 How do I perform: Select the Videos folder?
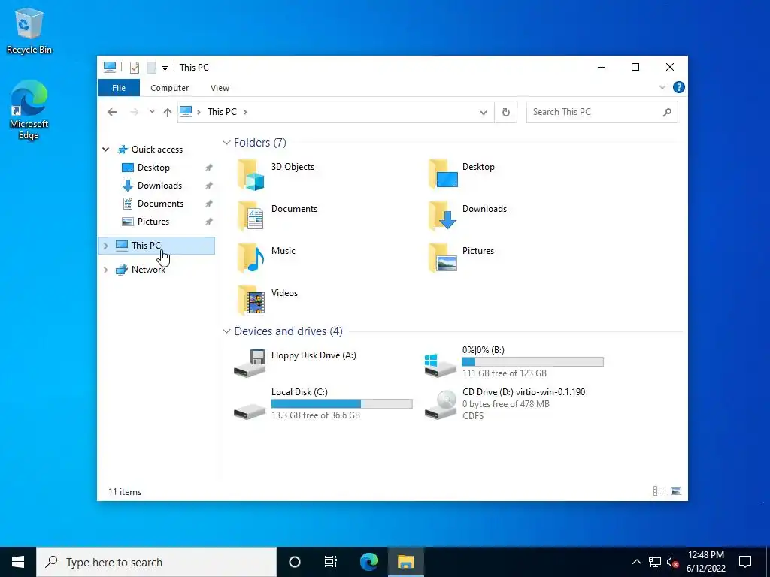(x=268, y=300)
